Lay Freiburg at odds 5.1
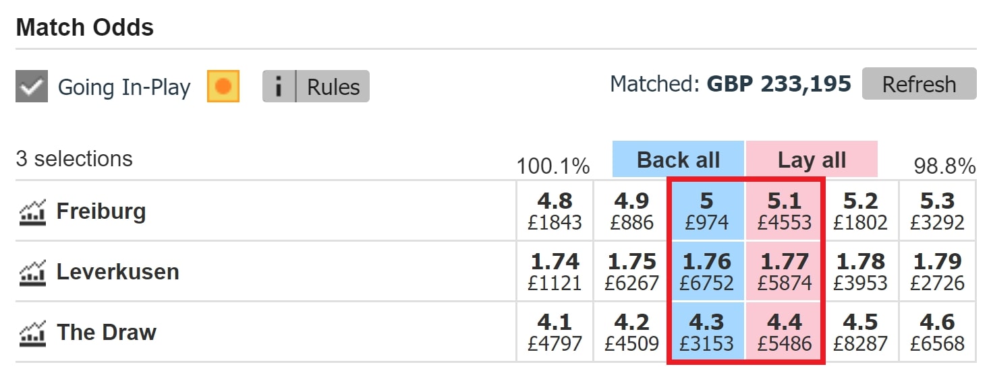 784,211
